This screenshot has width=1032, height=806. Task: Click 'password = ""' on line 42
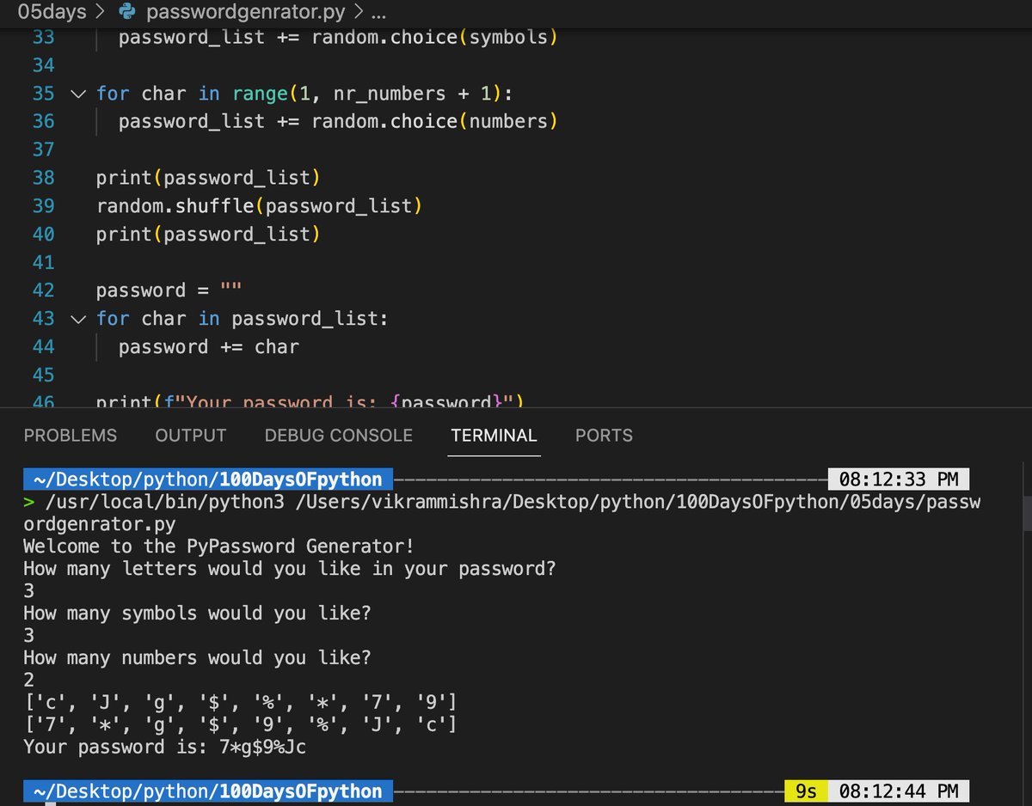(x=169, y=290)
